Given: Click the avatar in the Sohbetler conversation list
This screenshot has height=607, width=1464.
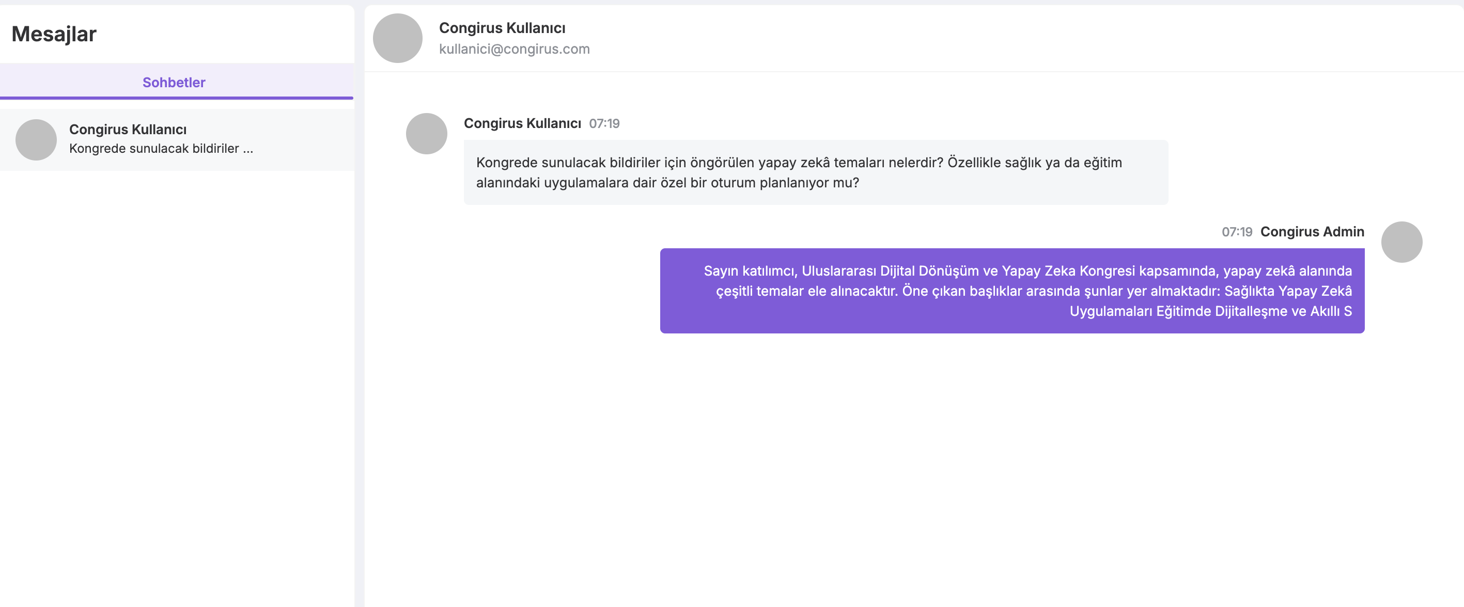Looking at the screenshot, I should click(36, 140).
